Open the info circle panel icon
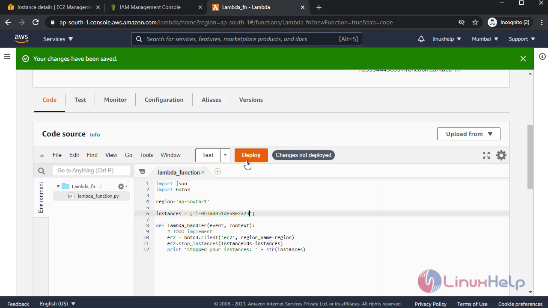548x308 pixels. 542,56
